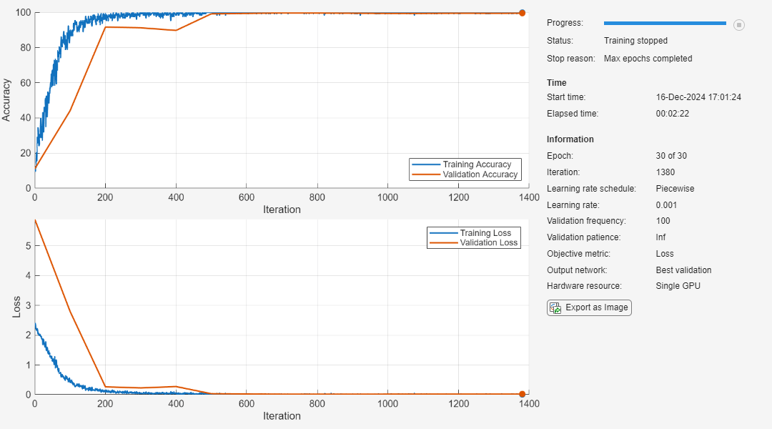Click the export icon inside Export button
772x429 pixels.
pyautogui.click(x=555, y=308)
